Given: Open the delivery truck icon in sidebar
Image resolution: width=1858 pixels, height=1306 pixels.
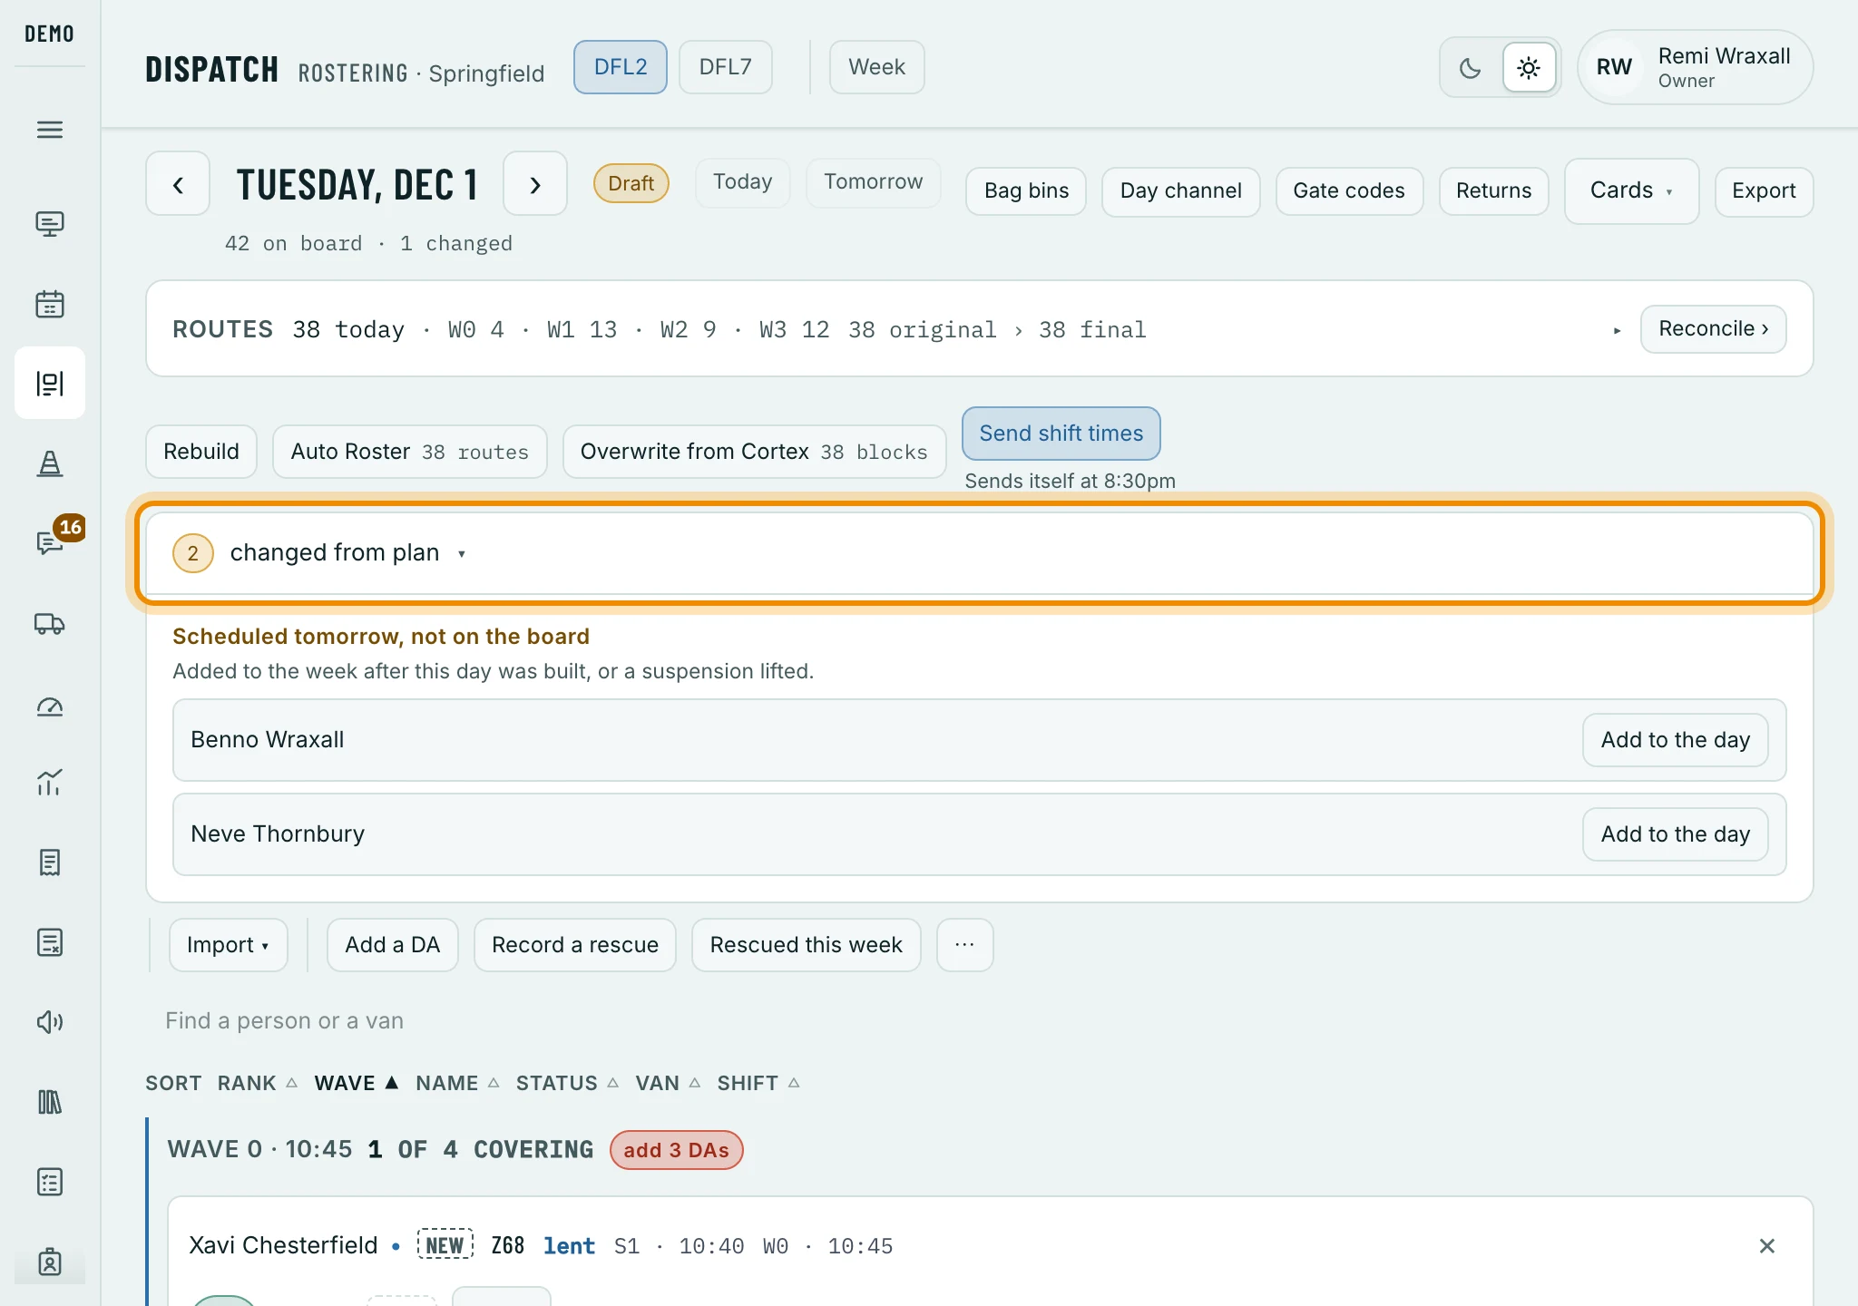Looking at the screenshot, I should pyautogui.click(x=50, y=623).
